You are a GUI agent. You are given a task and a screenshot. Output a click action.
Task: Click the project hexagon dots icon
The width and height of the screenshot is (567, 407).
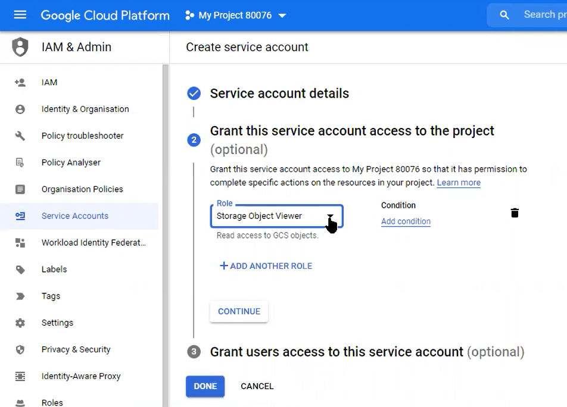click(x=189, y=15)
